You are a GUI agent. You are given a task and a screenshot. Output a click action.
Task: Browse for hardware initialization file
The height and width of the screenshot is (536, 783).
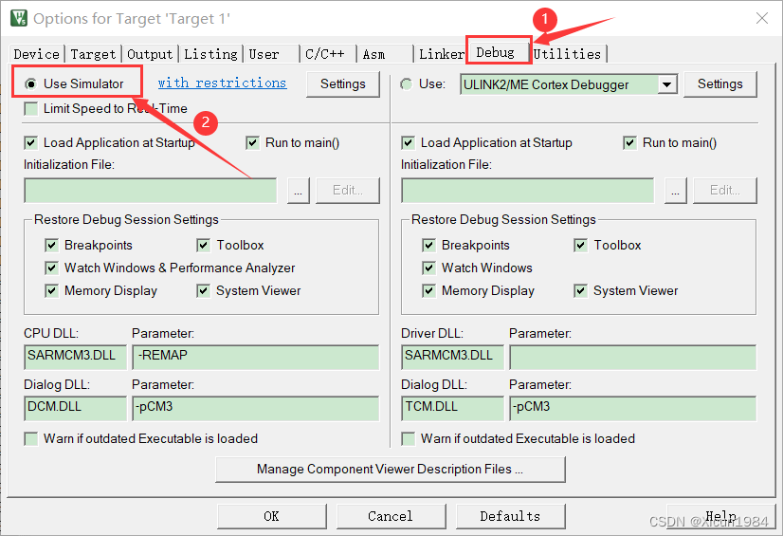(675, 191)
